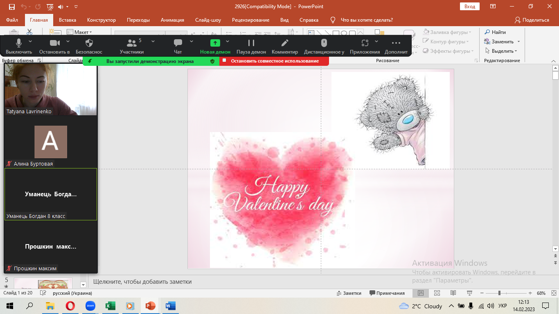Mute microphone in Zoom toolbar

[x=19, y=46]
